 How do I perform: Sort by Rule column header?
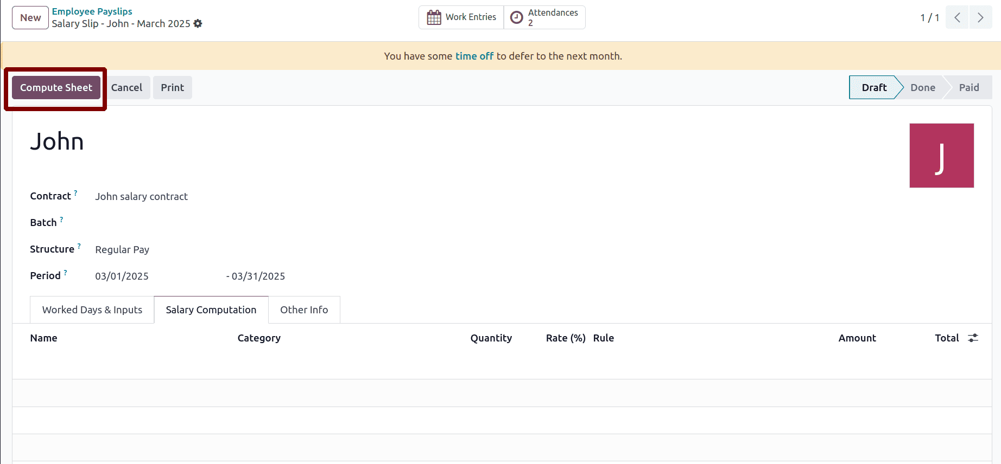[x=604, y=338]
